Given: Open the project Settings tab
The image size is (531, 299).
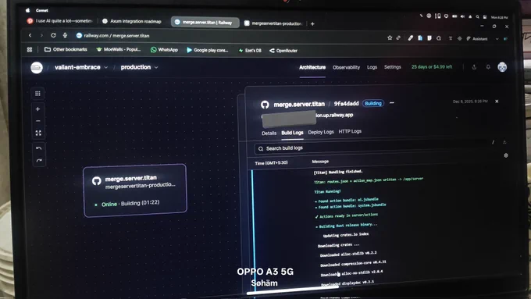Looking at the screenshot, I should [x=393, y=67].
